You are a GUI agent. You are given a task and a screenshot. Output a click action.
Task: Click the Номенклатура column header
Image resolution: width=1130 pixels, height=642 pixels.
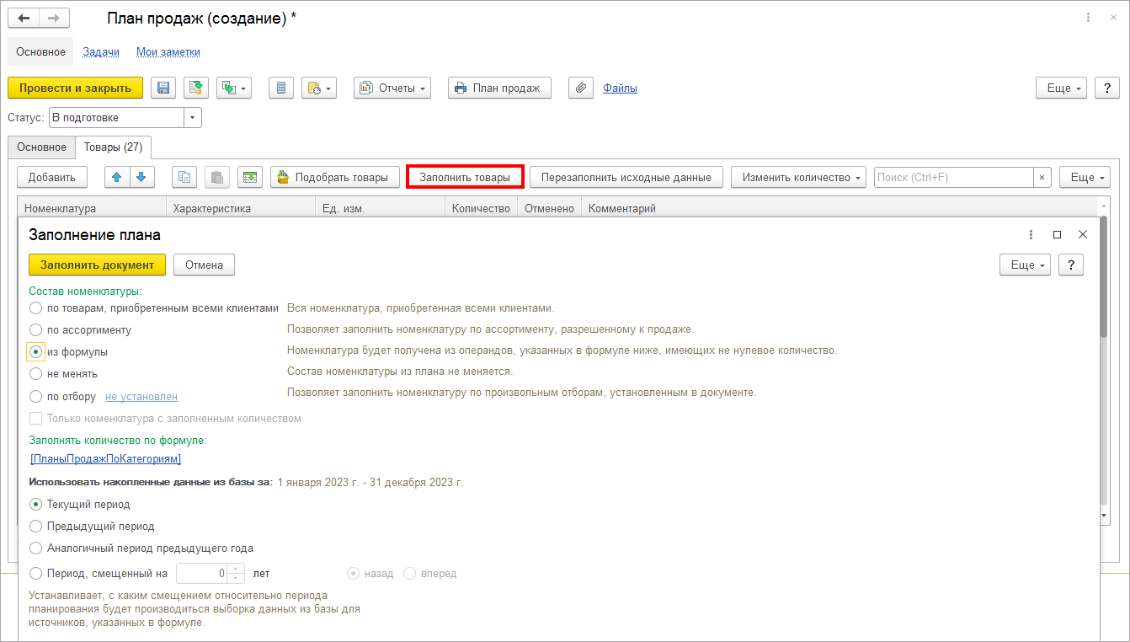point(92,208)
